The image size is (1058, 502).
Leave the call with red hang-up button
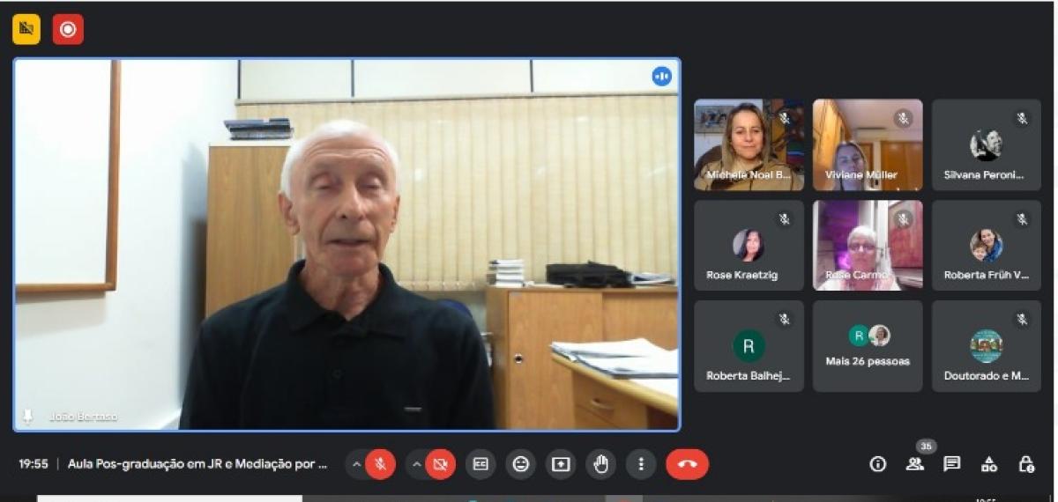pos(687,464)
